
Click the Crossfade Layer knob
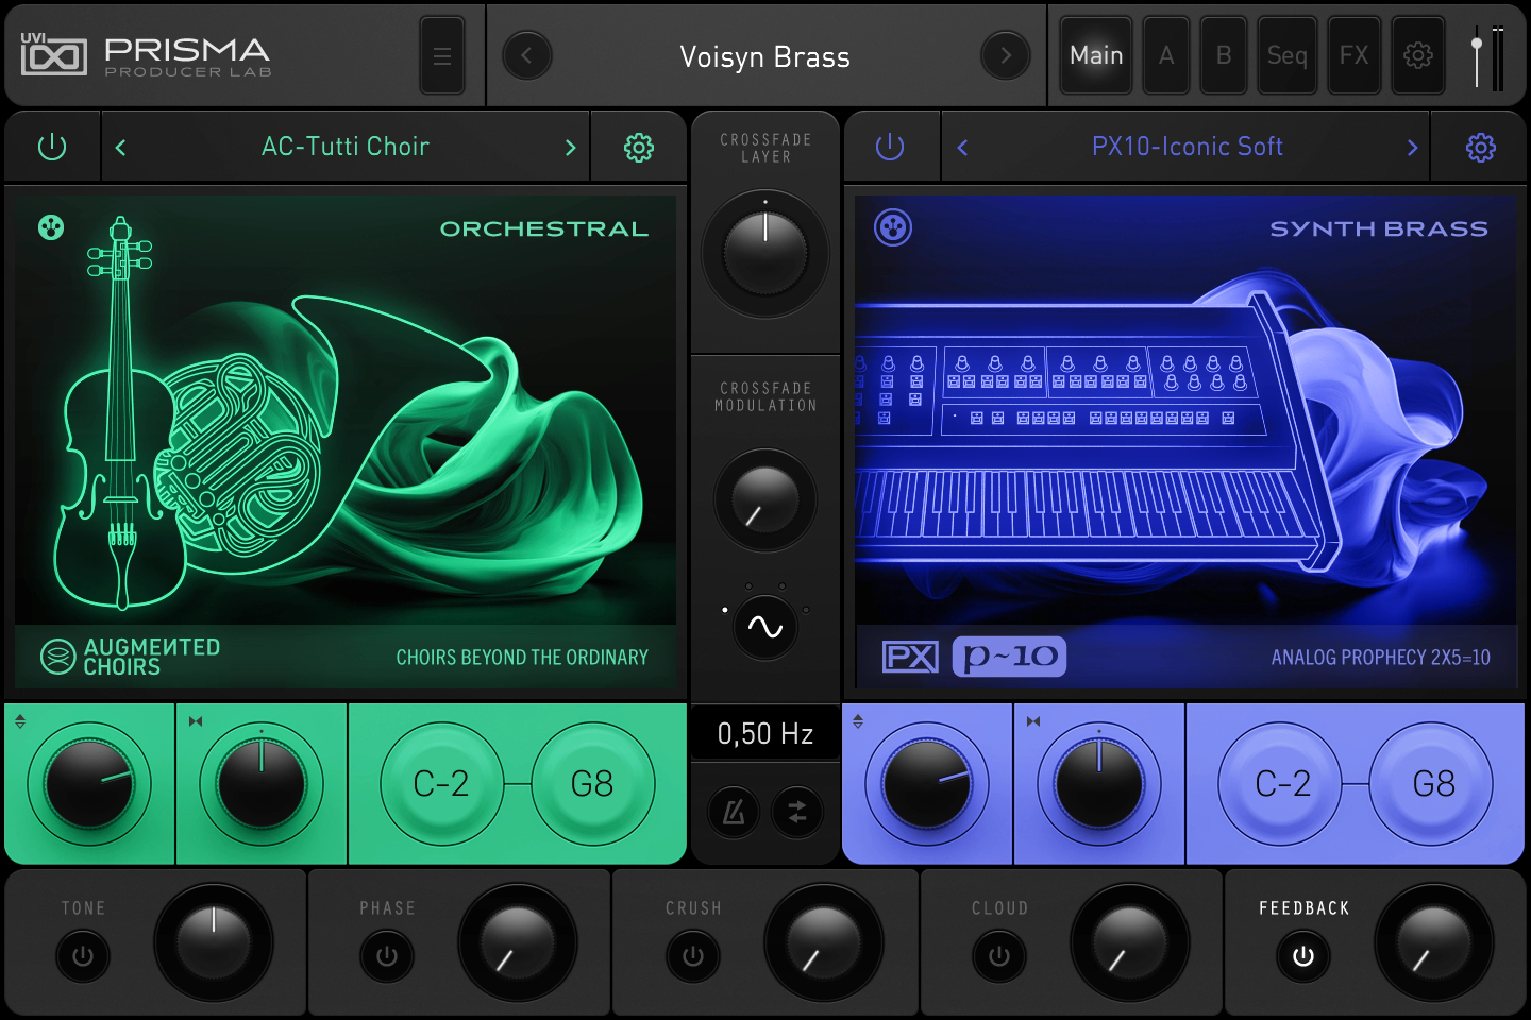click(765, 254)
